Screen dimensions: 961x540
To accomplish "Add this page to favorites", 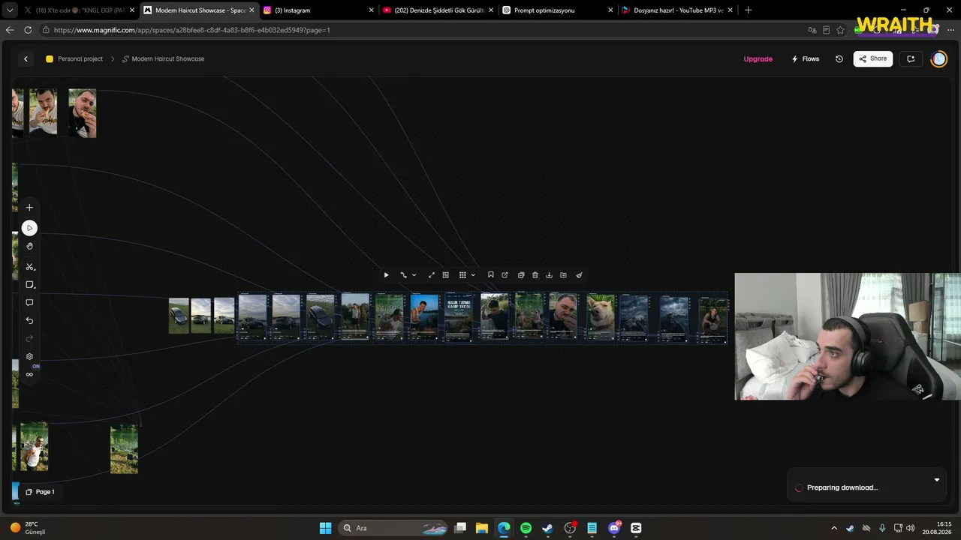I will [x=840, y=30].
